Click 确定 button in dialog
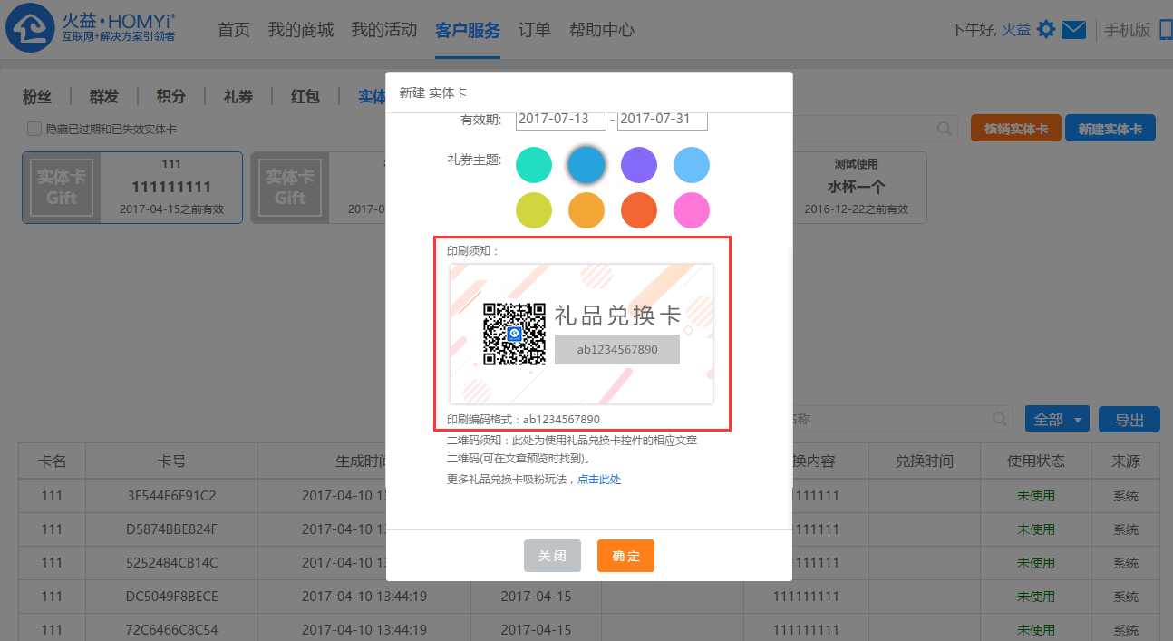Image resolution: width=1173 pixels, height=641 pixels. [x=625, y=556]
